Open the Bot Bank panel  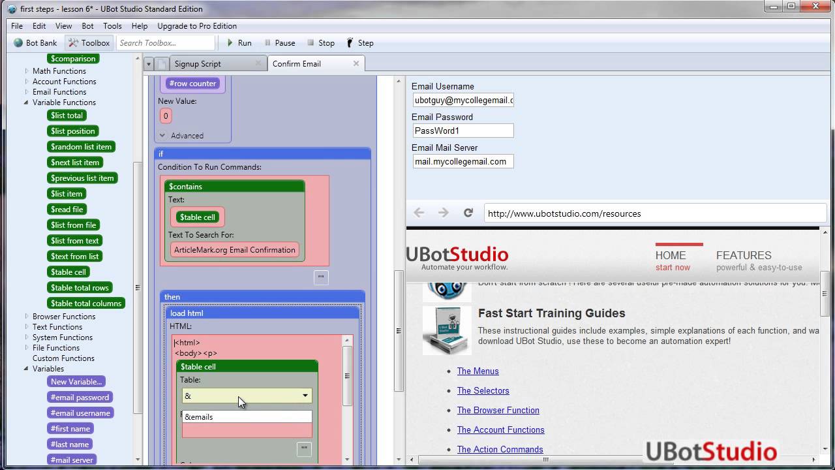pos(36,43)
